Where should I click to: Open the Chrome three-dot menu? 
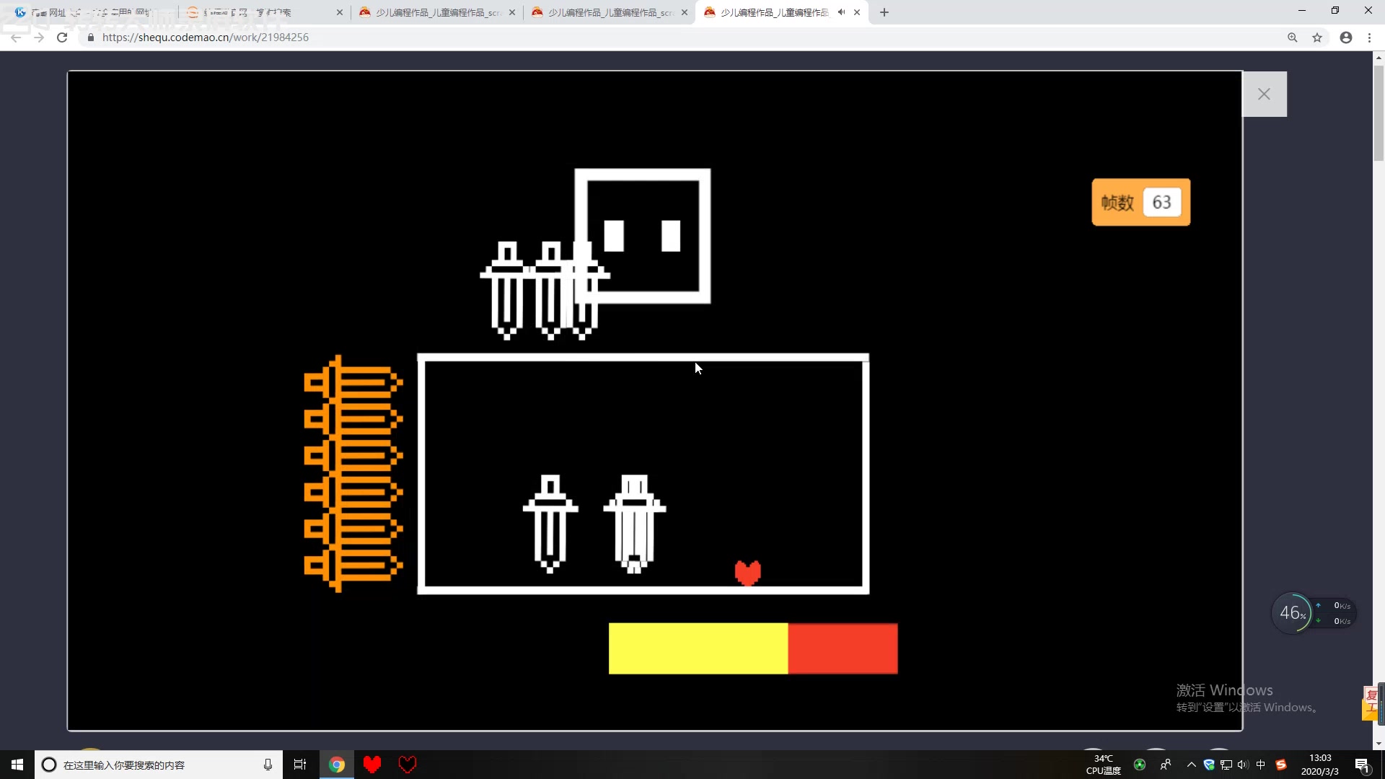pos(1369,38)
